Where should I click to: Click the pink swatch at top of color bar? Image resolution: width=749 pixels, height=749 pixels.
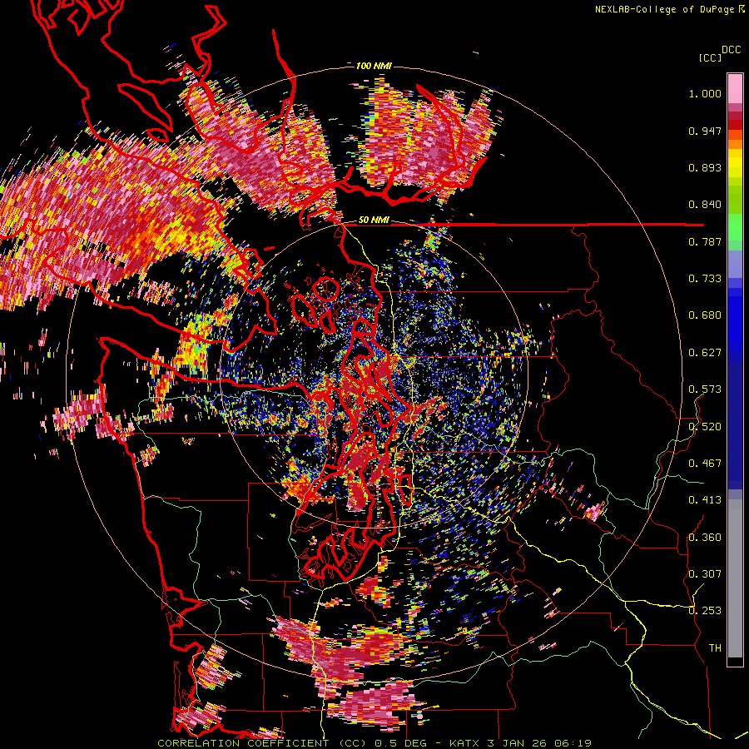click(x=735, y=88)
